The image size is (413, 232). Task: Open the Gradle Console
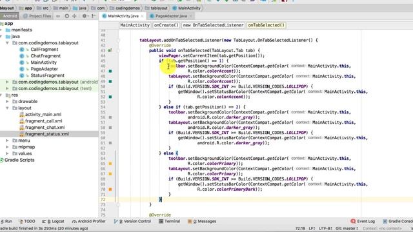(x=398, y=221)
